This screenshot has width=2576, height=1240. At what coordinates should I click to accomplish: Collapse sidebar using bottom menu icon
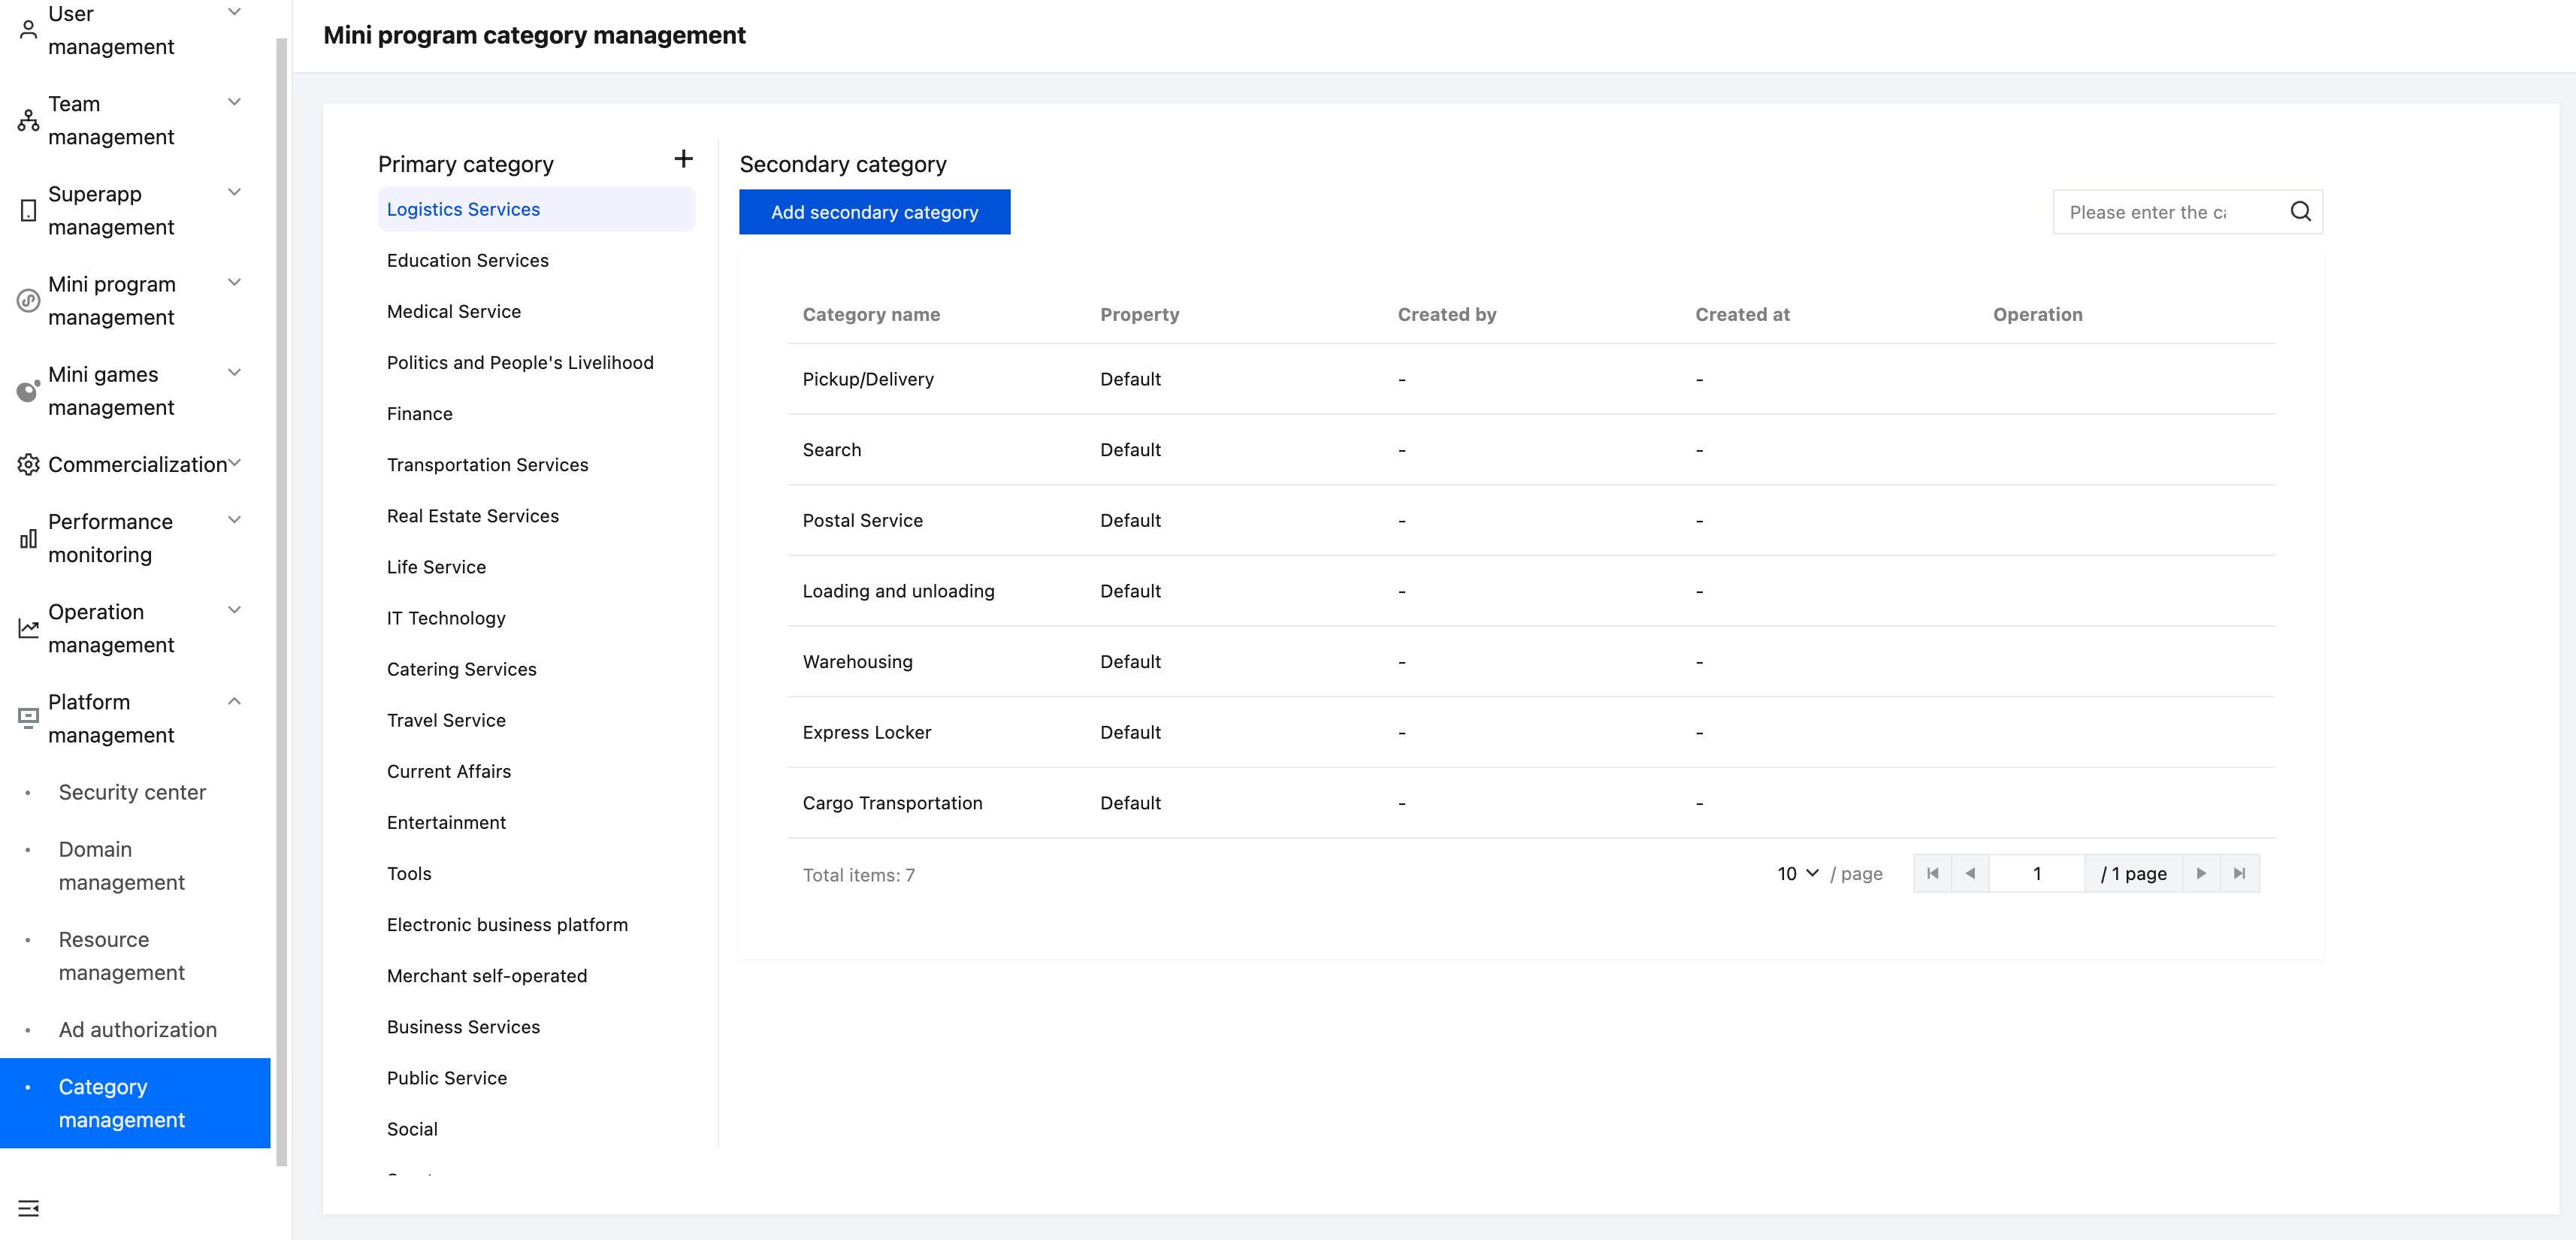(28, 1208)
